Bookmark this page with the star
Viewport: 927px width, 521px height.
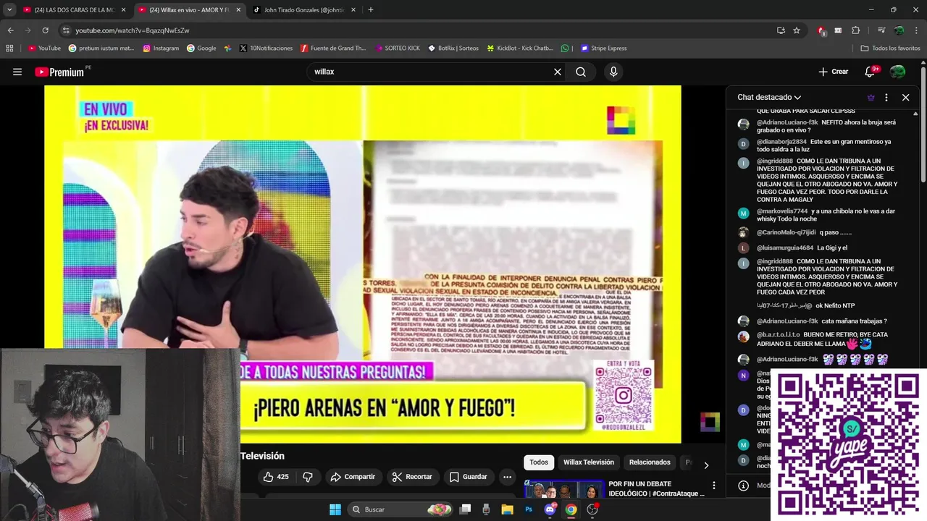click(x=797, y=30)
